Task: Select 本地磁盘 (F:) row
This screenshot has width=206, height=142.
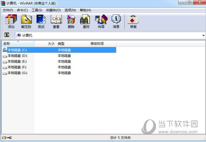Action: (x=59, y=67)
